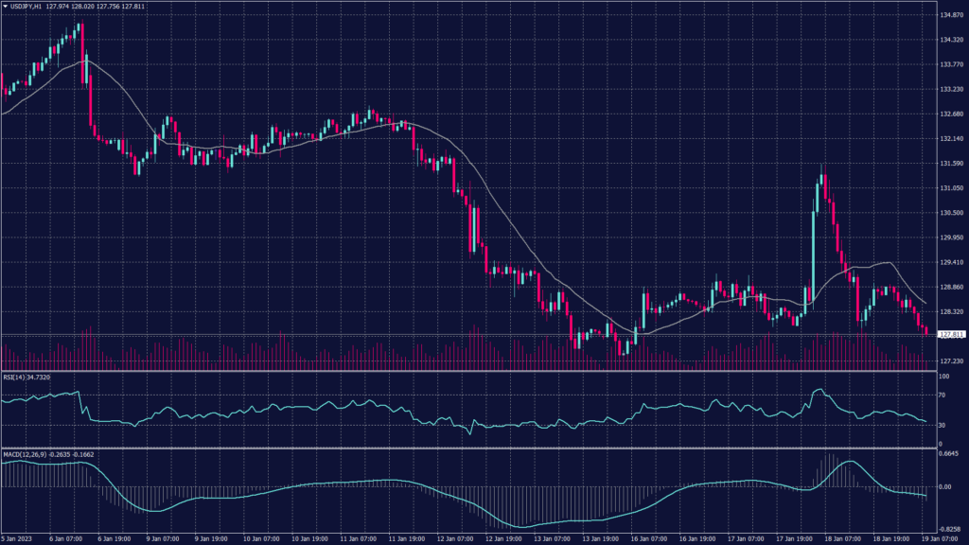Click the RSI(14) indicator label
Image resolution: width=969 pixels, height=545 pixels.
tap(17, 377)
